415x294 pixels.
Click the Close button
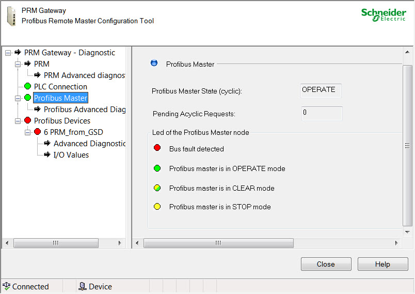tap(326, 264)
